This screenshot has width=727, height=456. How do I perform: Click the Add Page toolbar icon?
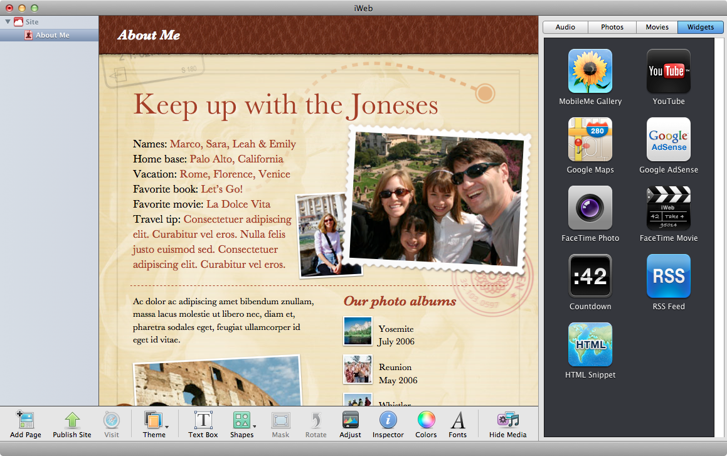point(26,420)
